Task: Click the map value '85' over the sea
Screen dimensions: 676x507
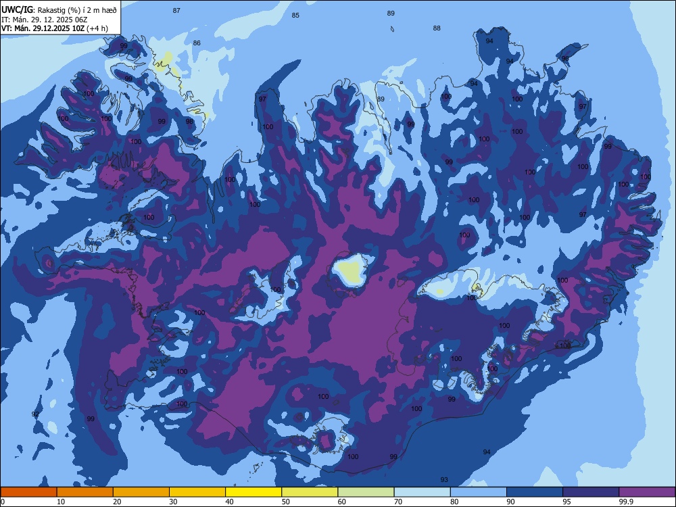Action: click(295, 15)
